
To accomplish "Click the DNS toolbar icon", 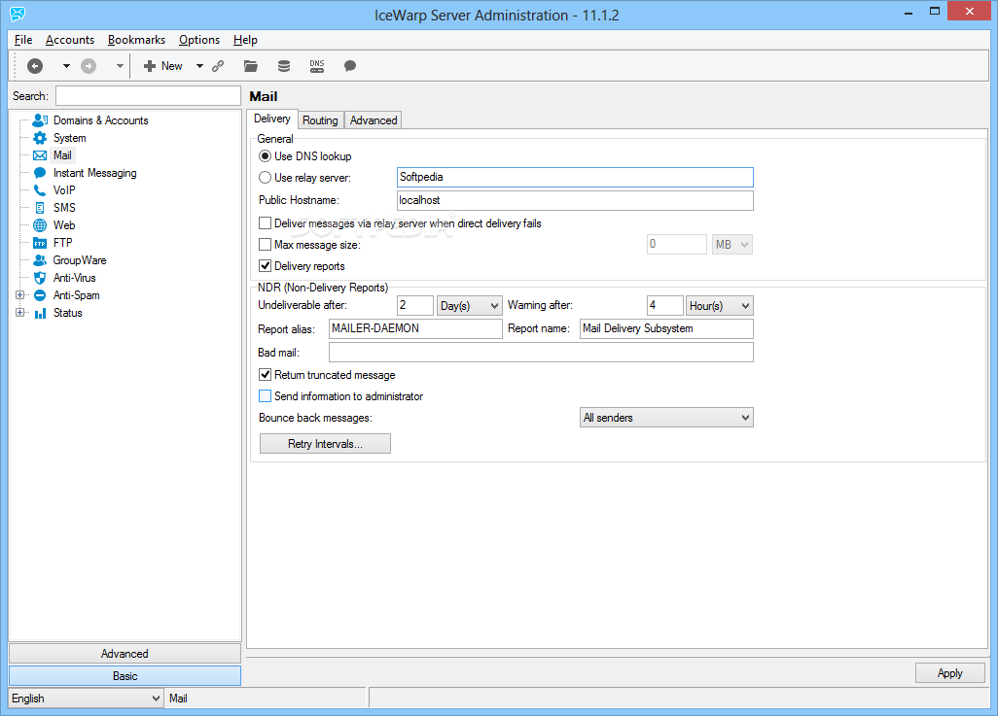I will point(317,65).
